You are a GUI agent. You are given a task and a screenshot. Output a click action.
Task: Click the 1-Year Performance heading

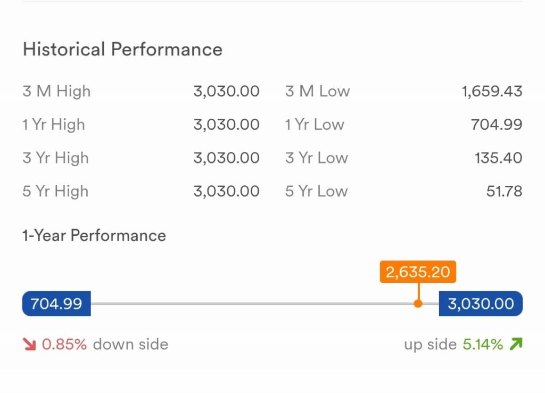[x=94, y=235]
